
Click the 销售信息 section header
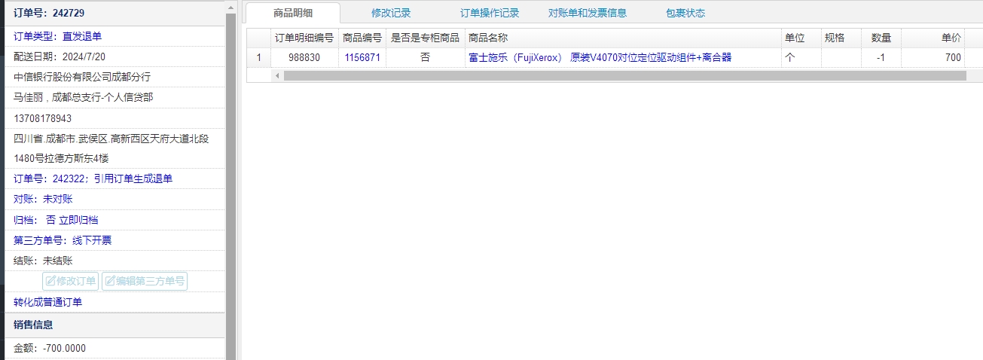tap(33, 325)
